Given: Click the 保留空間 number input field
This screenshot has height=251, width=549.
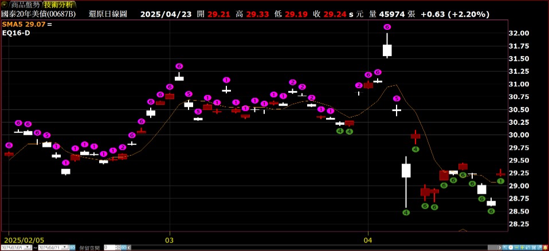Looking at the screenshot, I should (x=109, y=247).
